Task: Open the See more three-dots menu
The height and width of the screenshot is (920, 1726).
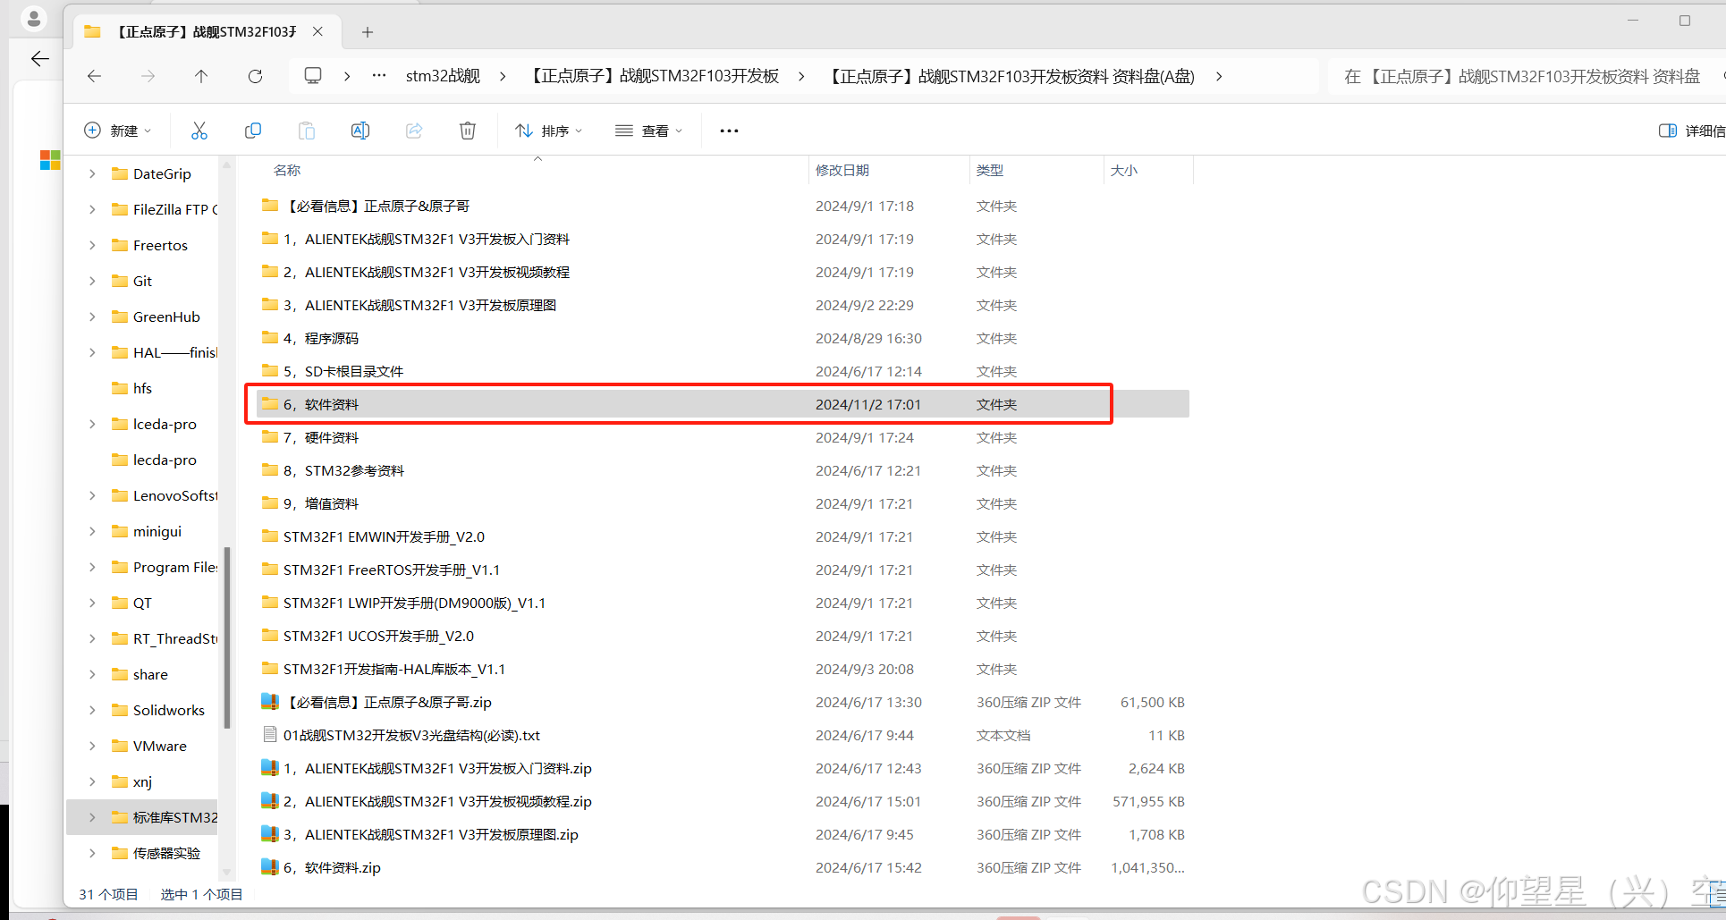Action: click(x=730, y=131)
